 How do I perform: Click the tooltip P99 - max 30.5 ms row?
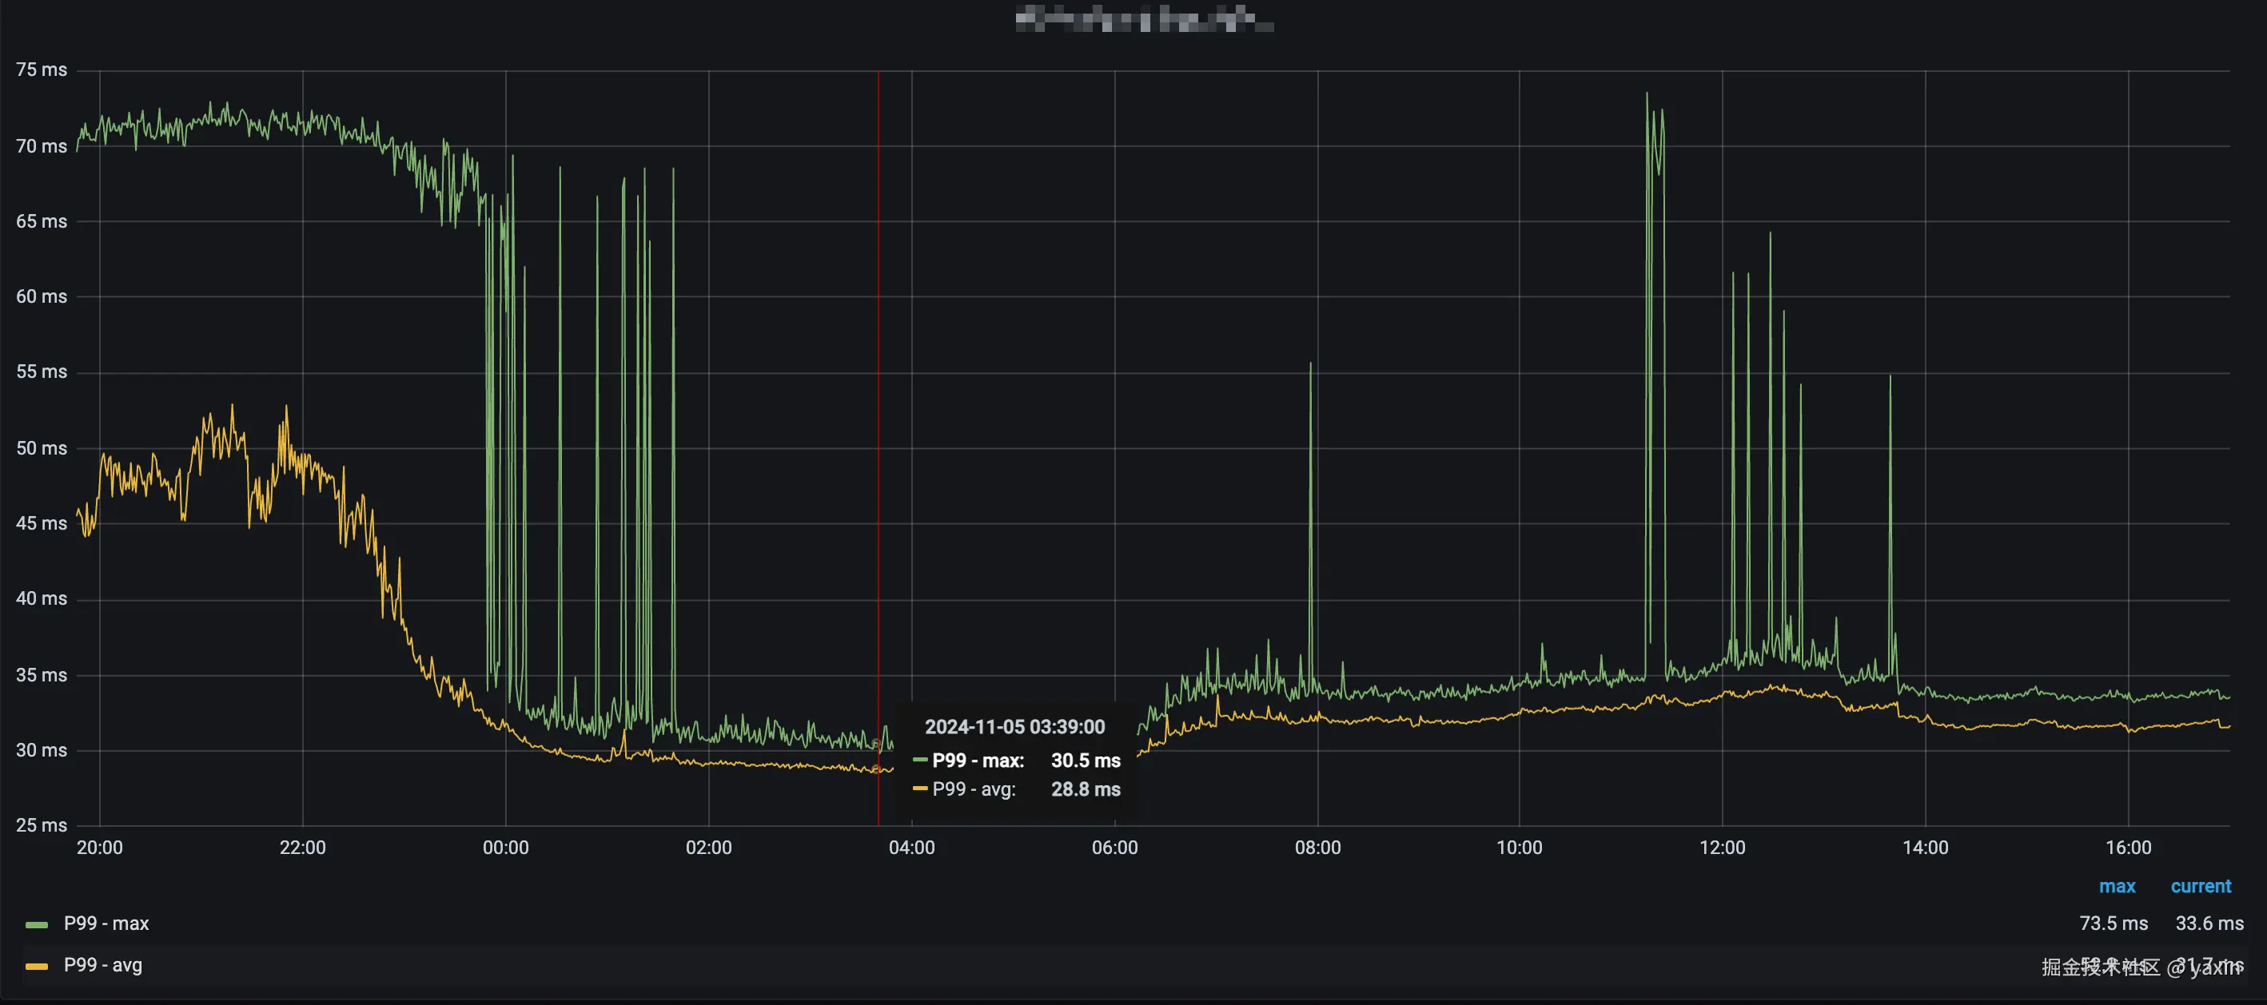click(1018, 761)
